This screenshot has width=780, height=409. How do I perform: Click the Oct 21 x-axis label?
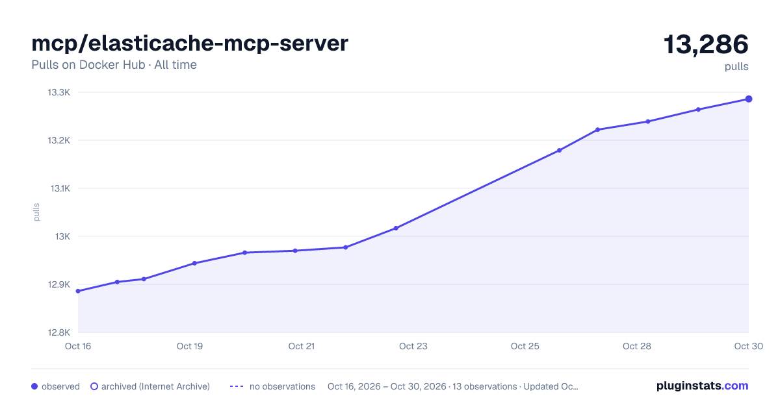pos(302,346)
